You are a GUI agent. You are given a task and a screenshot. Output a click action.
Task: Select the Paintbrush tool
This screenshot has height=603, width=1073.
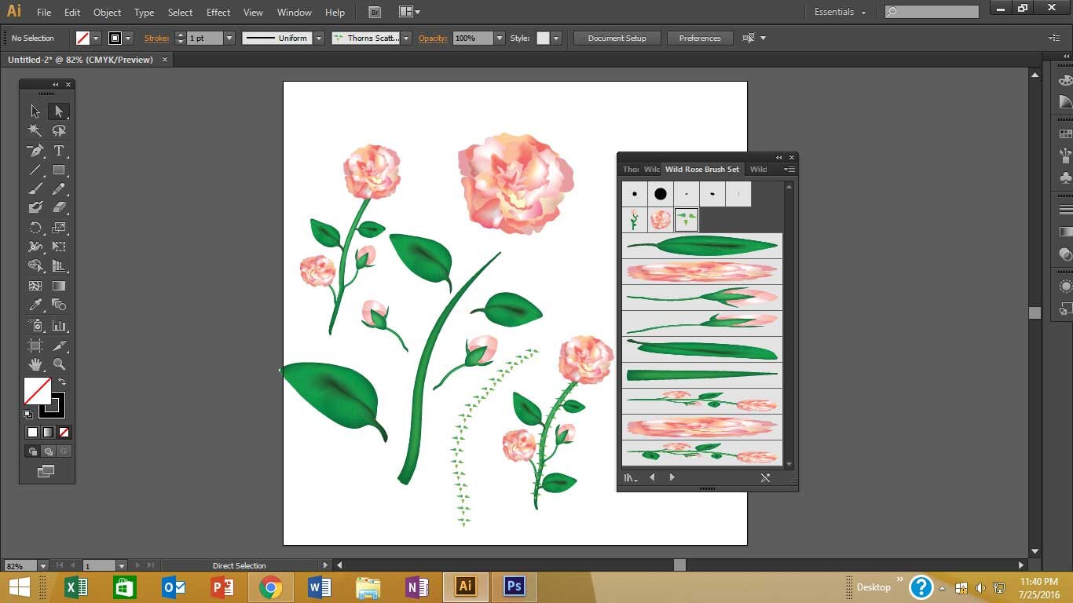coord(35,188)
